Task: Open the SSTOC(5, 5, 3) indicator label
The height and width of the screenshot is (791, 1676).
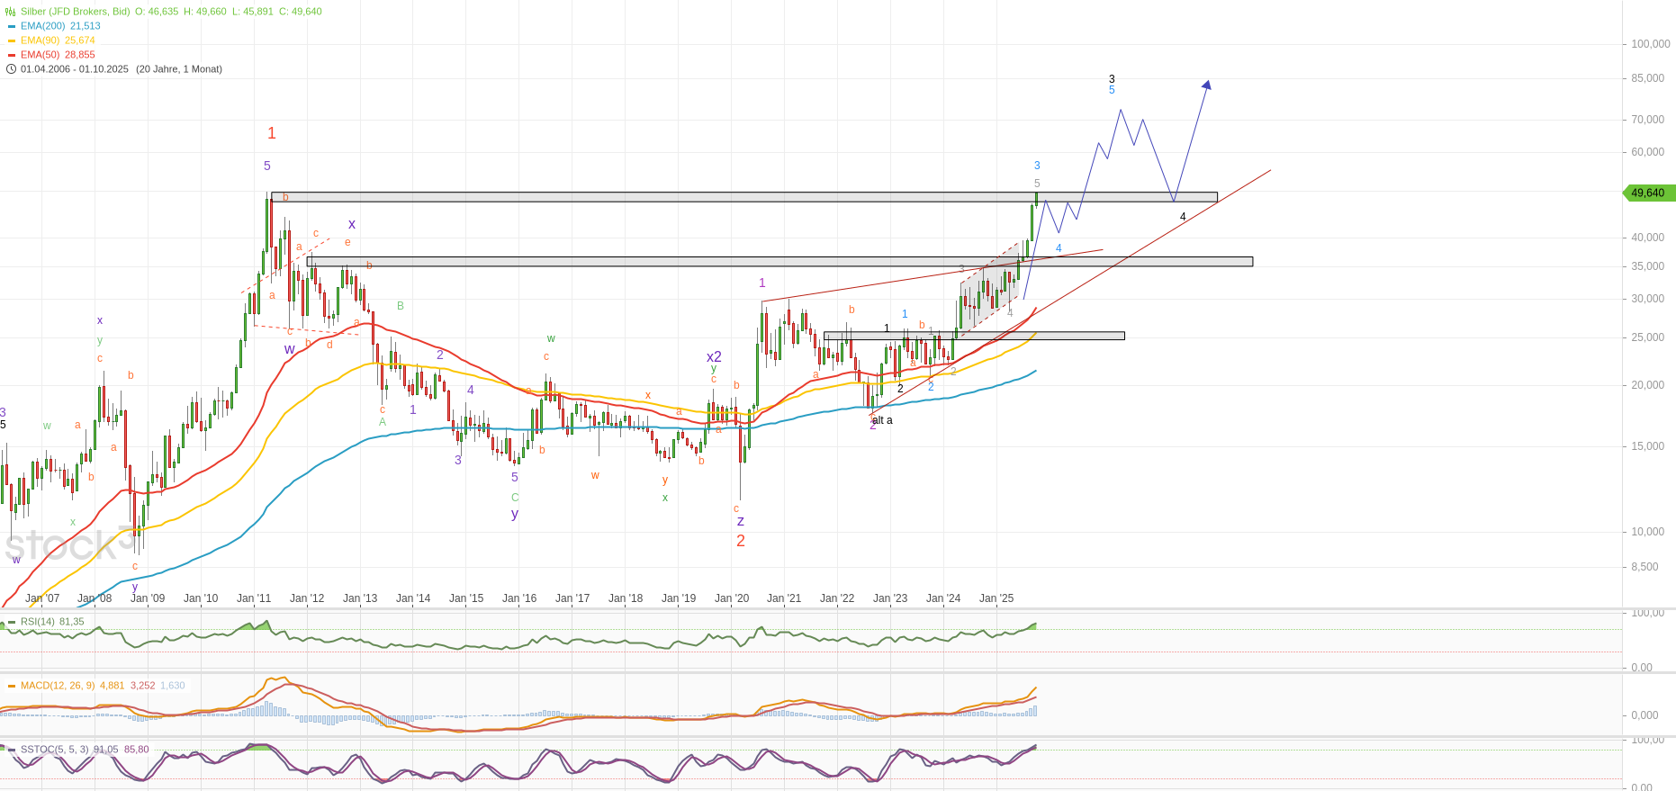Action: 54,750
